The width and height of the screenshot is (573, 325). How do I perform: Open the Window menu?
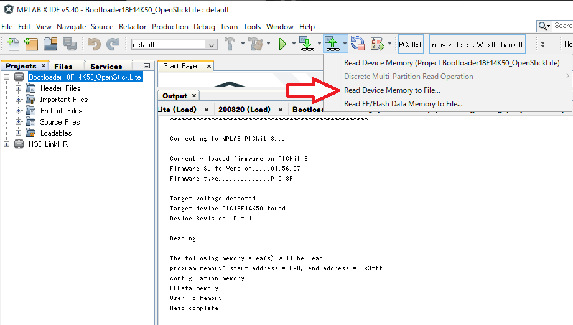pyautogui.click(x=279, y=27)
